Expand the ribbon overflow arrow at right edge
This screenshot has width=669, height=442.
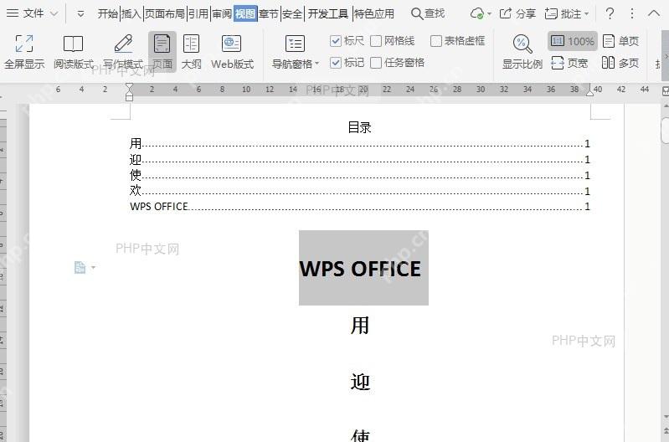(x=666, y=56)
